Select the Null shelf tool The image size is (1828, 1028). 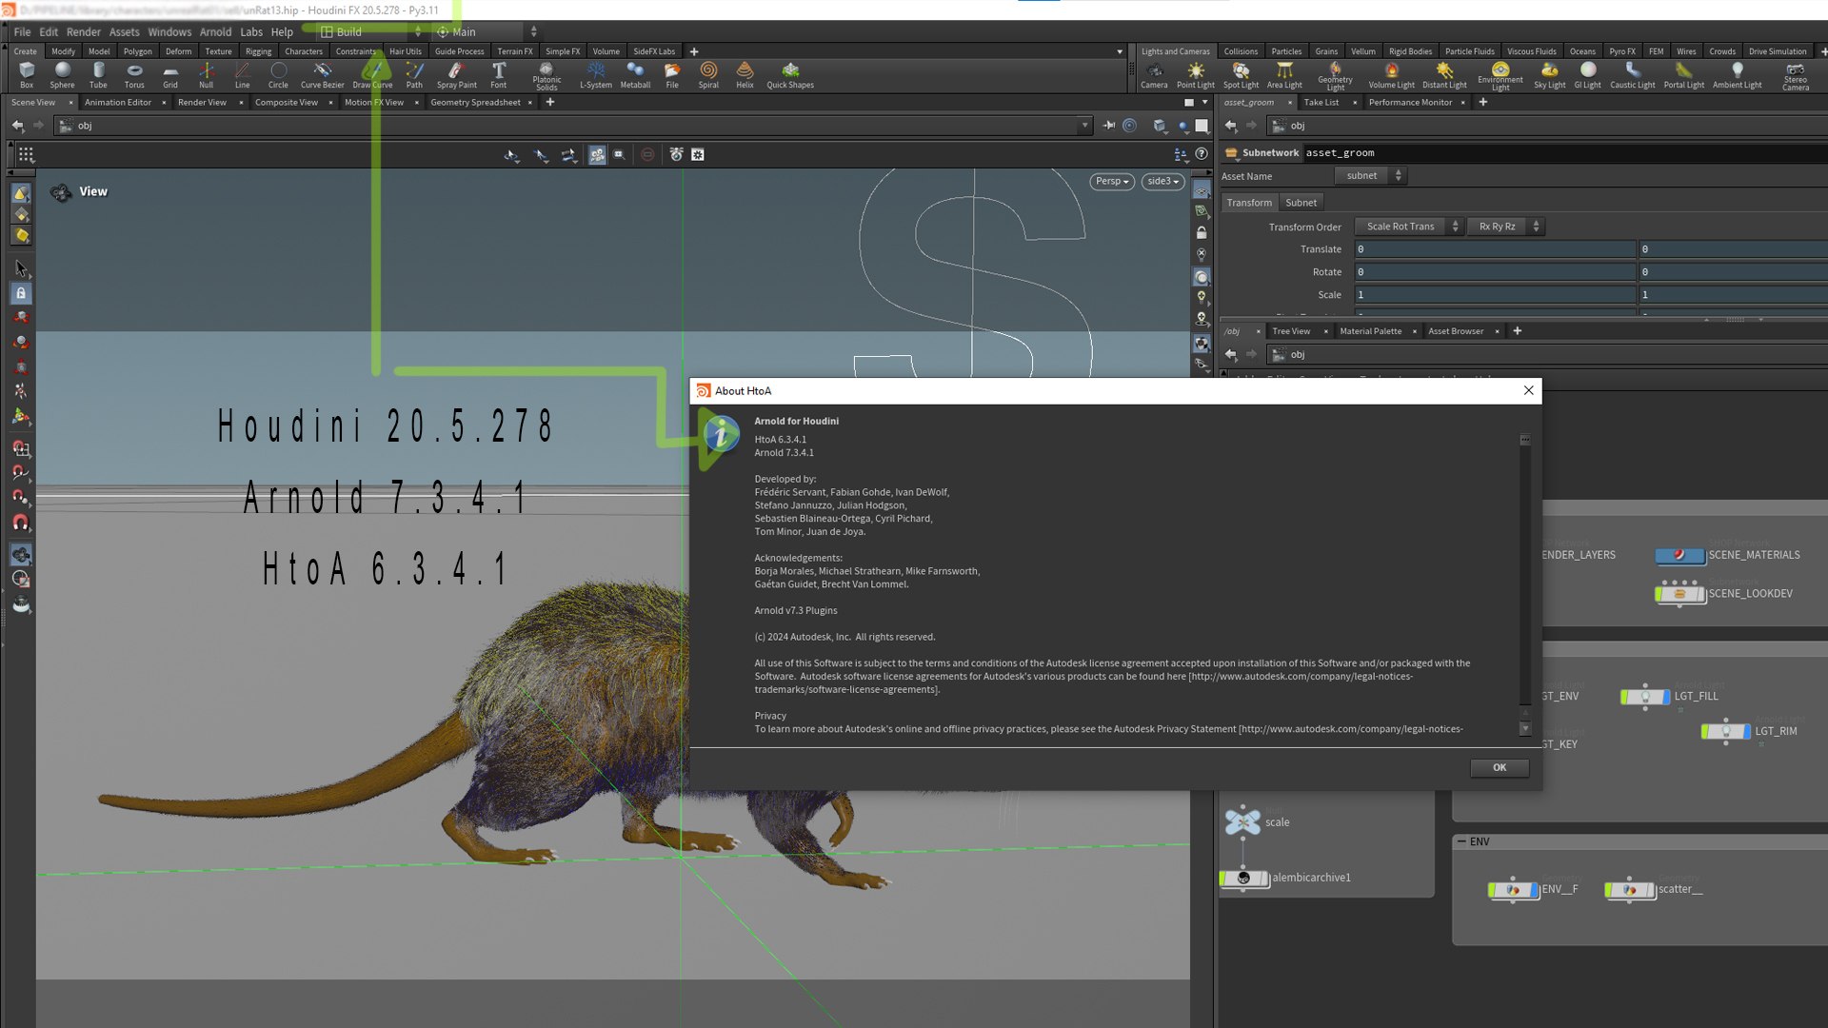(x=206, y=75)
